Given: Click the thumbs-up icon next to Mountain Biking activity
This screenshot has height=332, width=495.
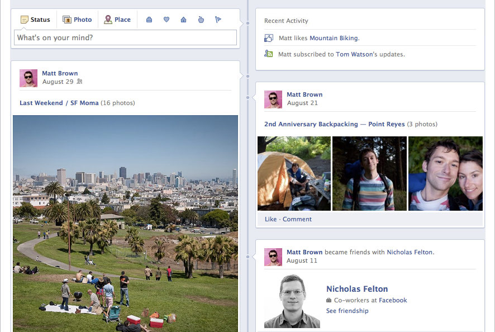Looking at the screenshot, I should pyautogui.click(x=269, y=38).
